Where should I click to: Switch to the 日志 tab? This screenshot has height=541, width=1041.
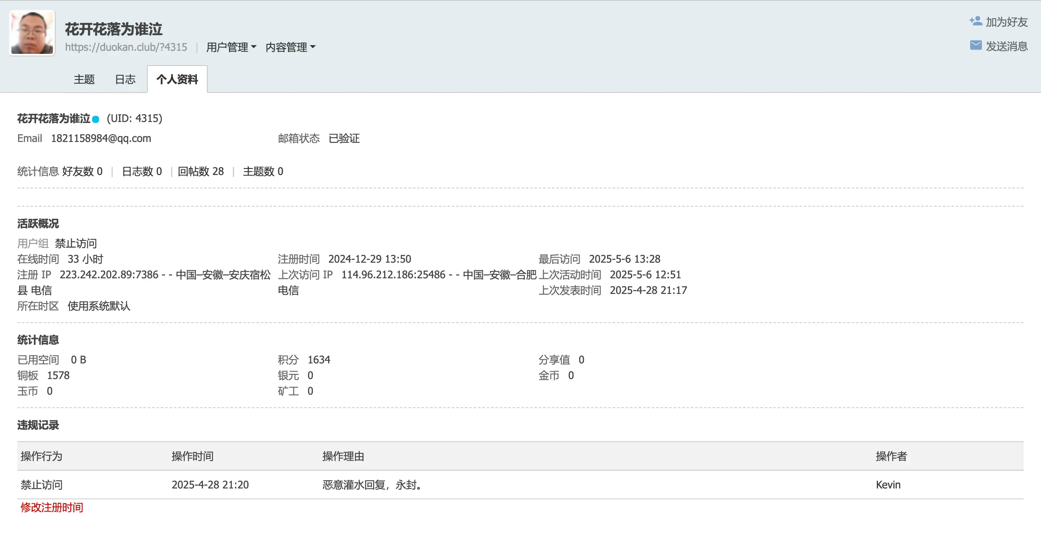[125, 79]
